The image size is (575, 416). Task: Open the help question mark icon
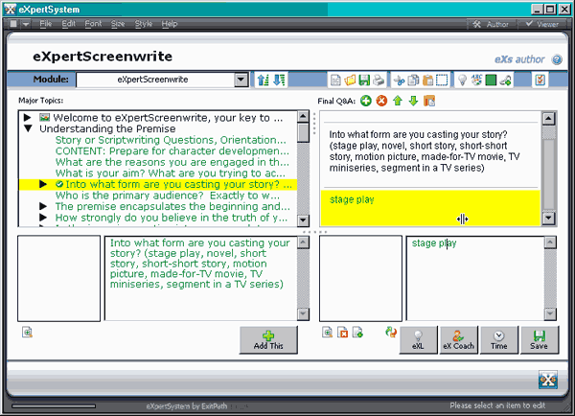557,59
